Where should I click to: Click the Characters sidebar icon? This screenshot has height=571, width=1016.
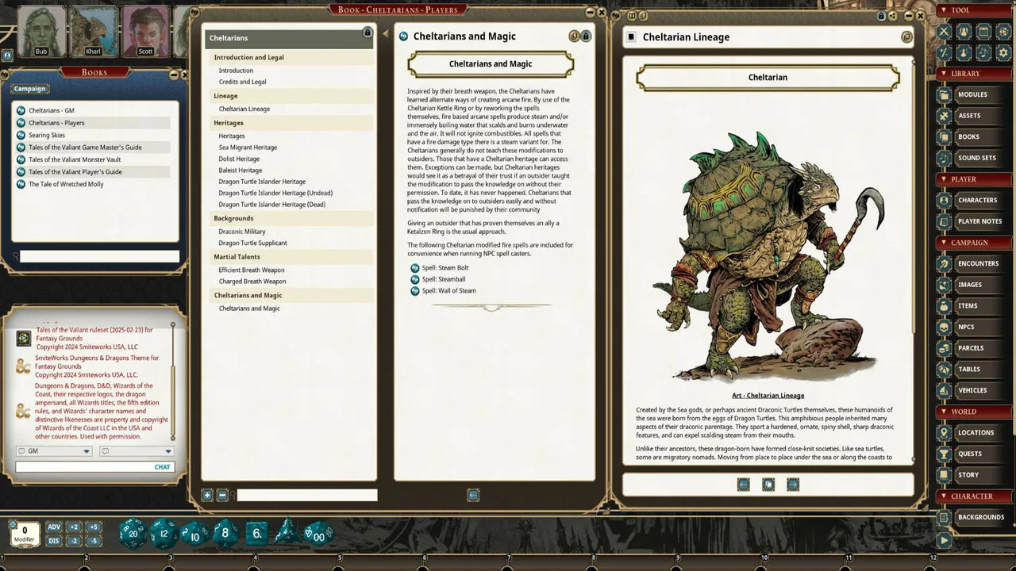click(944, 200)
